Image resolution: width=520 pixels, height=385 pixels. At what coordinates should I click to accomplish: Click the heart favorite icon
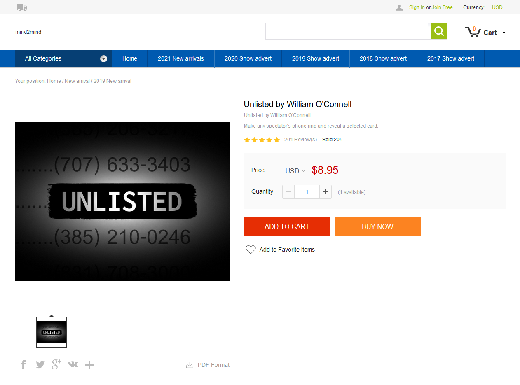click(251, 250)
